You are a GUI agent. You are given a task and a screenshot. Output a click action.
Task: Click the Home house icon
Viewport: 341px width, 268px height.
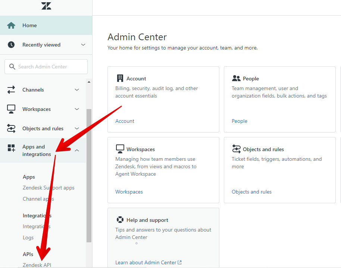(11, 25)
